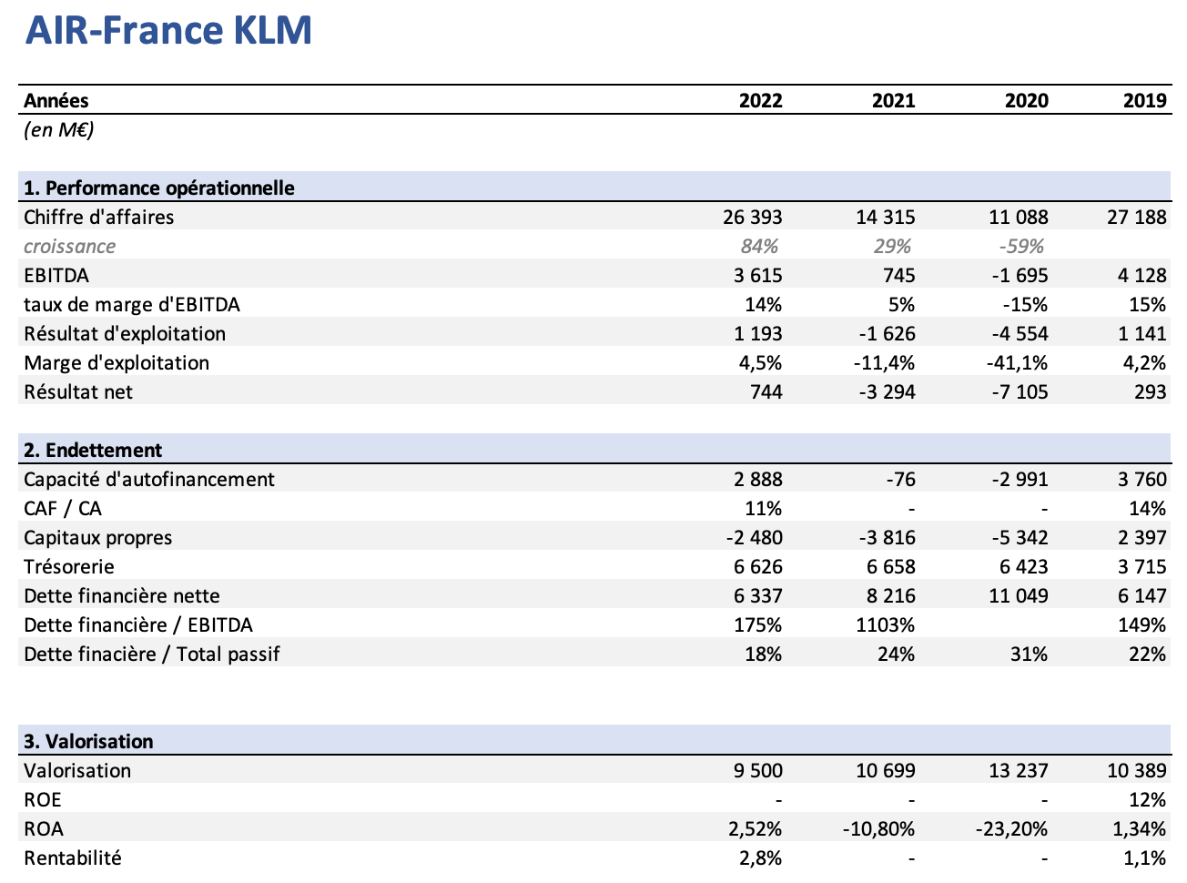This screenshot has height=883, width=1187.
Task: Select the 2019 column header
Action: (1145, 100)
